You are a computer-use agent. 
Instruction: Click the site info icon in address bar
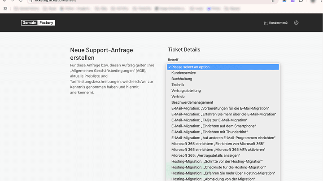coord(31,1)
